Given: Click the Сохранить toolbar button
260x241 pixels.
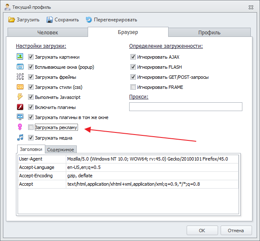Looking at the screenshot, I should pyautogui.click(x=62, y=20).
